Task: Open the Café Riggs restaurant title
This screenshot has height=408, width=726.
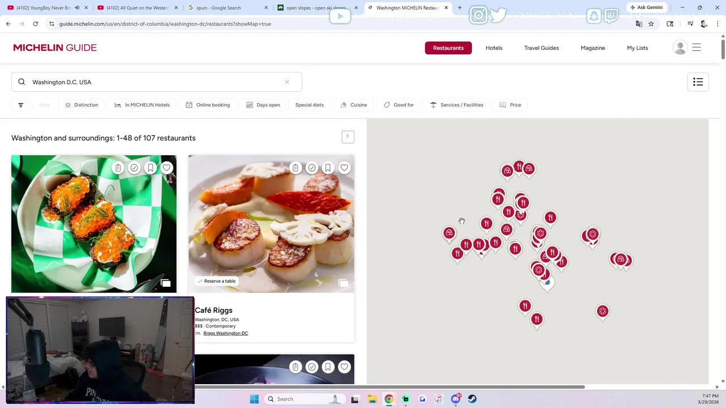Action: click(x=214, y=311)
